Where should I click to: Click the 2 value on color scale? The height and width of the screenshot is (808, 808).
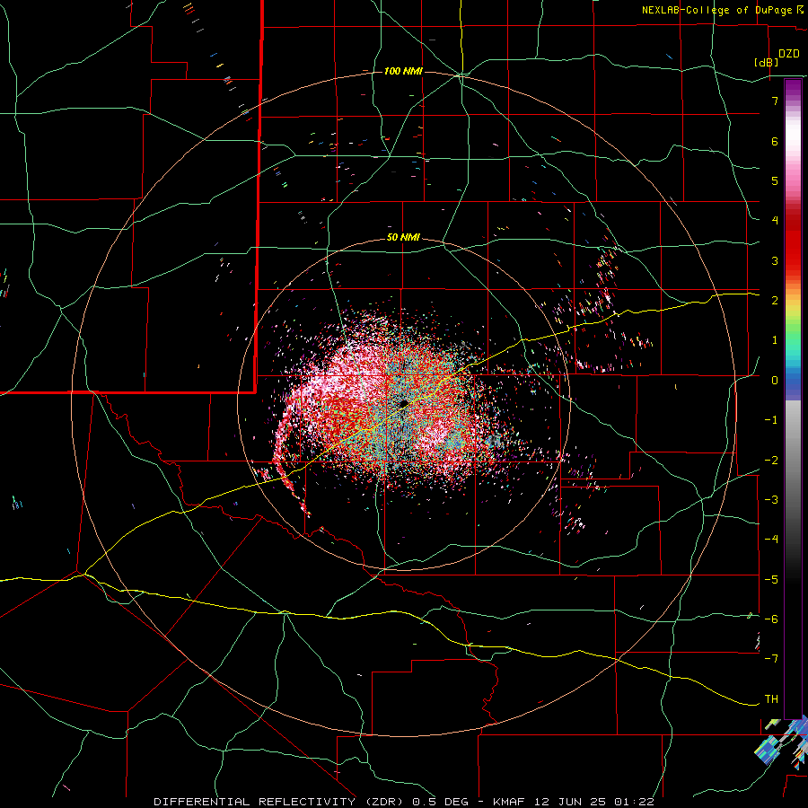point(775,301)
